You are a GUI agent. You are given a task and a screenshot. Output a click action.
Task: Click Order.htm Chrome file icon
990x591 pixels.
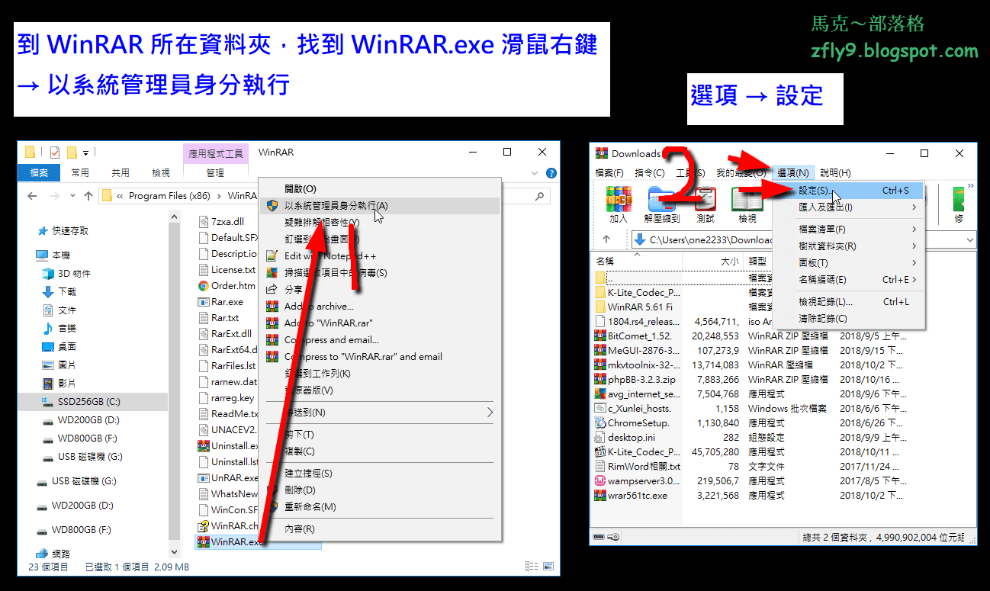pos(204,286)
